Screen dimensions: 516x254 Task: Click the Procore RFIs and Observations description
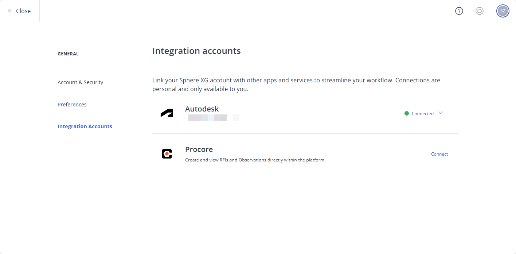[255, 160]
